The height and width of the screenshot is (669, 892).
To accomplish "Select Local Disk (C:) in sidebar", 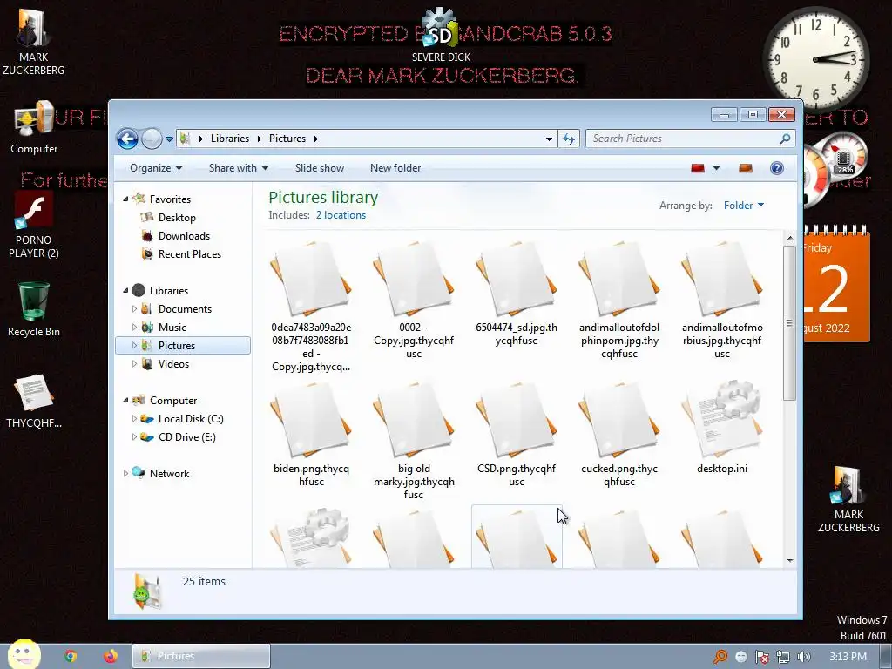I will pos(191,419).
